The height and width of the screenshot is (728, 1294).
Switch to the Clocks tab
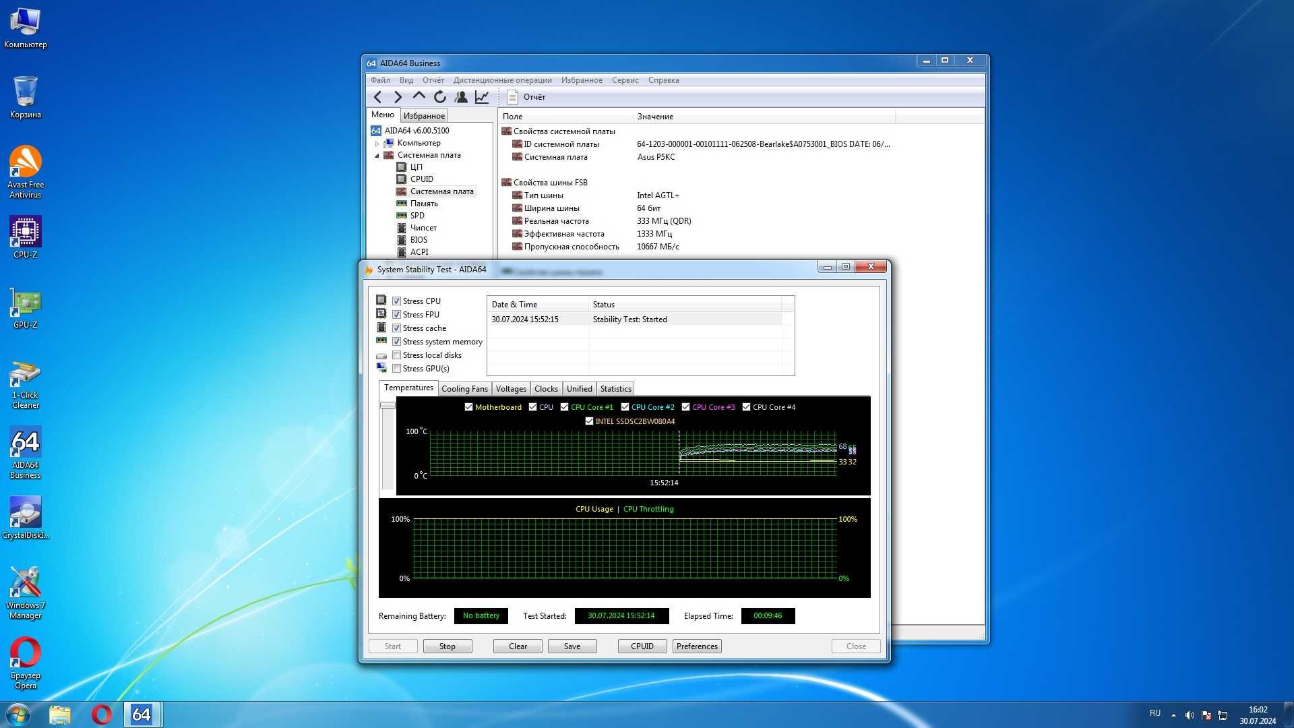(x=546, y=389)
